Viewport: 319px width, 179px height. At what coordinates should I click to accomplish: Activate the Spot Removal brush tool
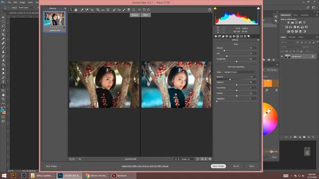(x=114, y=10)
